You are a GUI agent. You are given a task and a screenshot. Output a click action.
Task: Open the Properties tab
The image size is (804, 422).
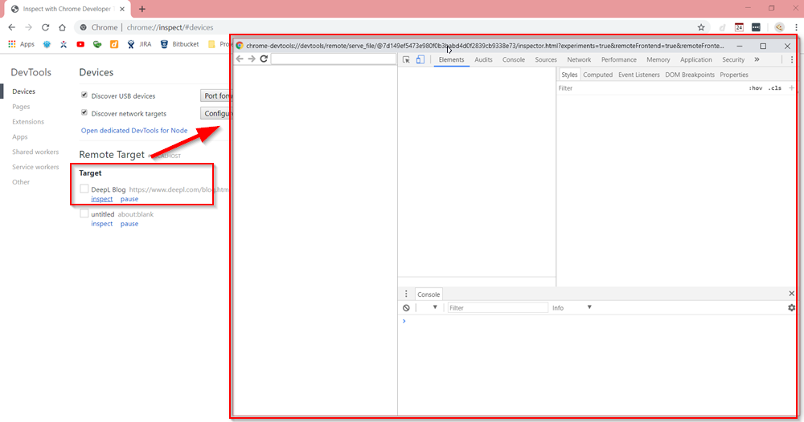click(734, 75)
